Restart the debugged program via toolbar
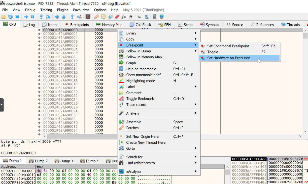Image resolution: width=308 pixels, height=184 pixels. pyautogui.click(x=10, y=17)
